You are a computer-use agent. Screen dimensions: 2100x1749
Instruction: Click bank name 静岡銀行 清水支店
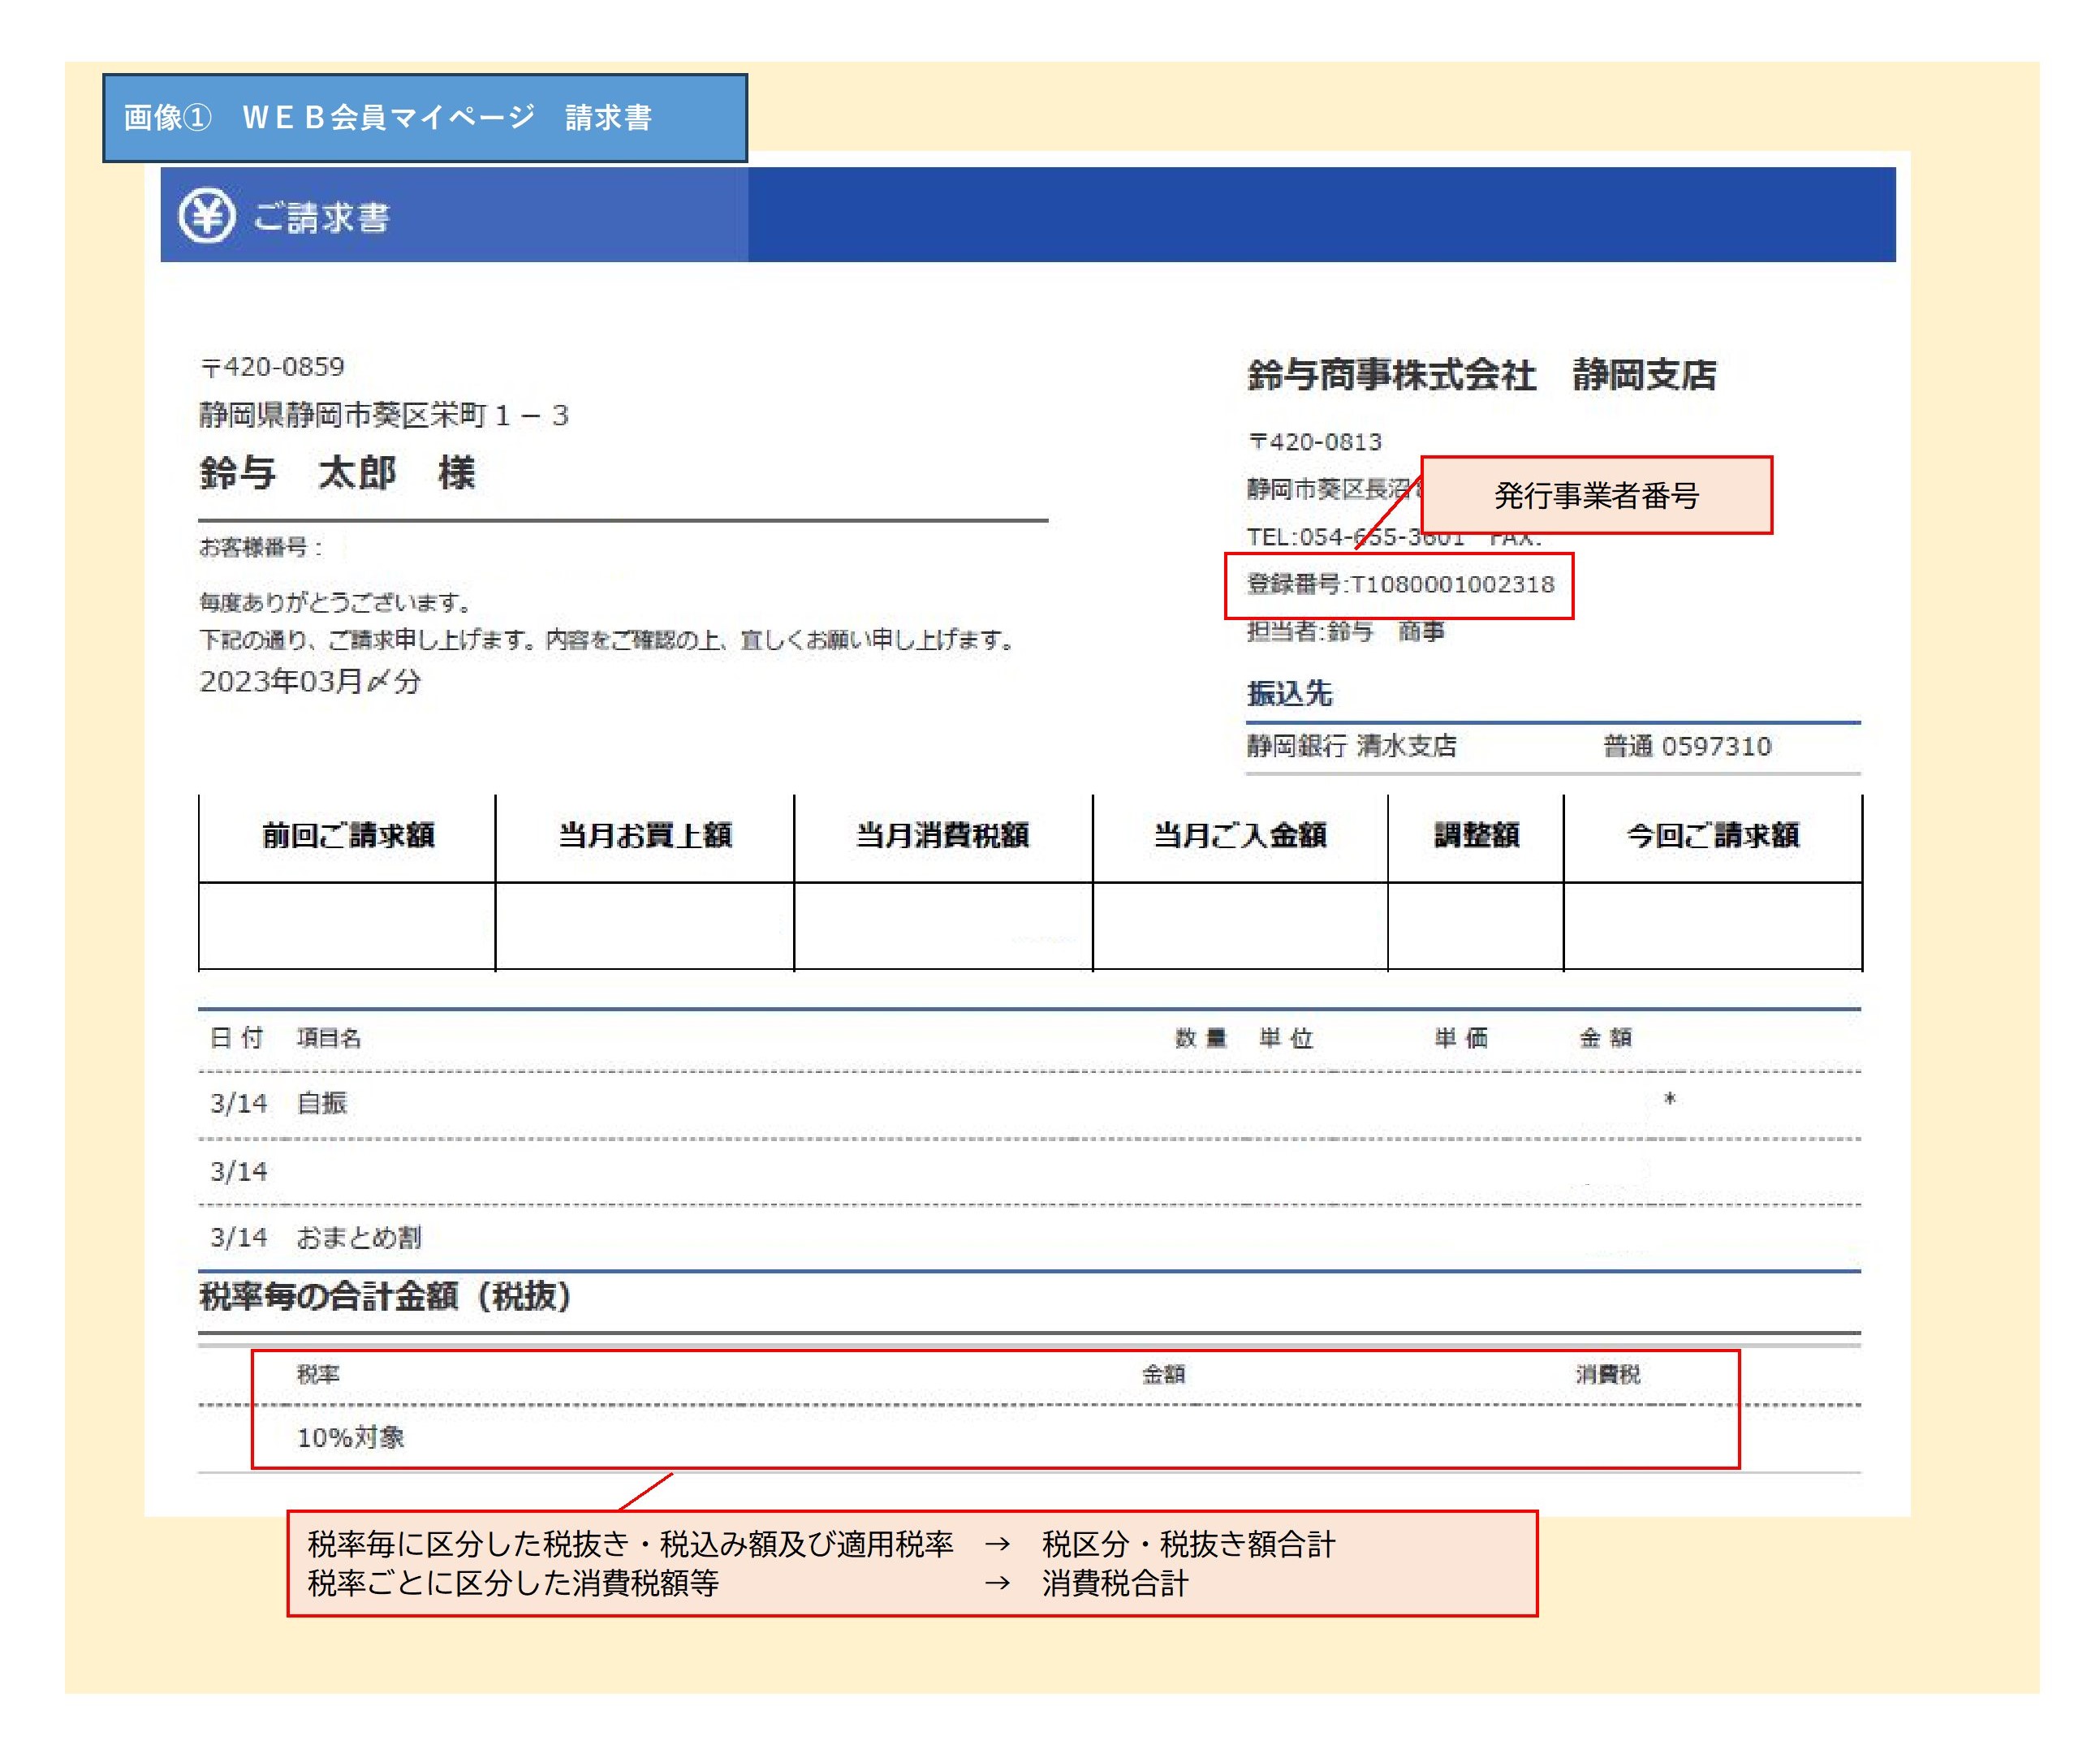click(1352, 746)
